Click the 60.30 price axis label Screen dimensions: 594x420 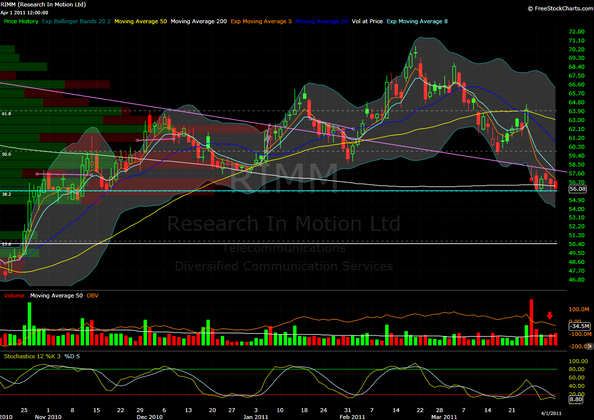577,147
